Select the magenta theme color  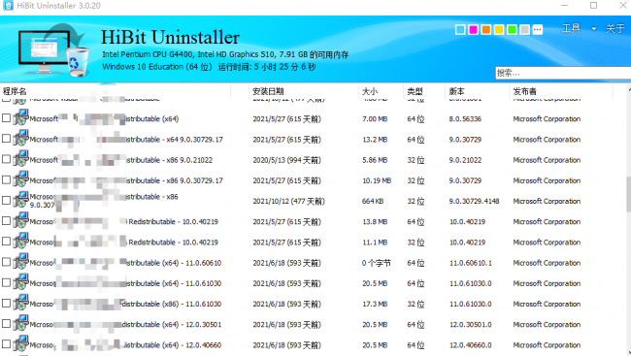click(474, 29)
